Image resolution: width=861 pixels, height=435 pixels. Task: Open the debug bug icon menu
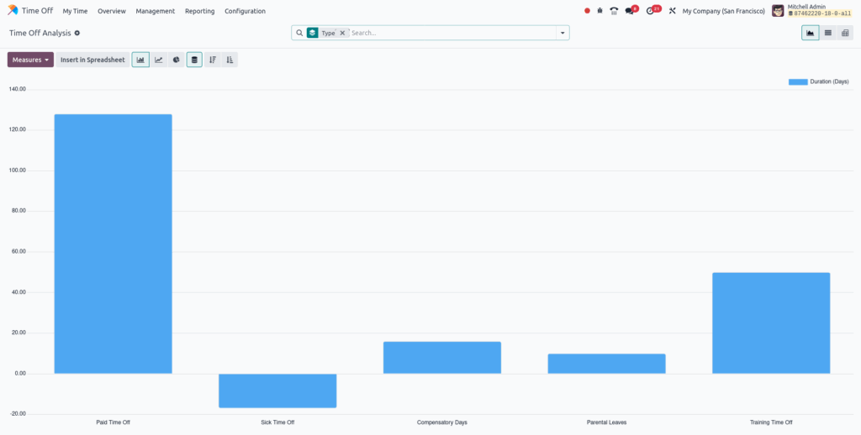coord(600,11)
